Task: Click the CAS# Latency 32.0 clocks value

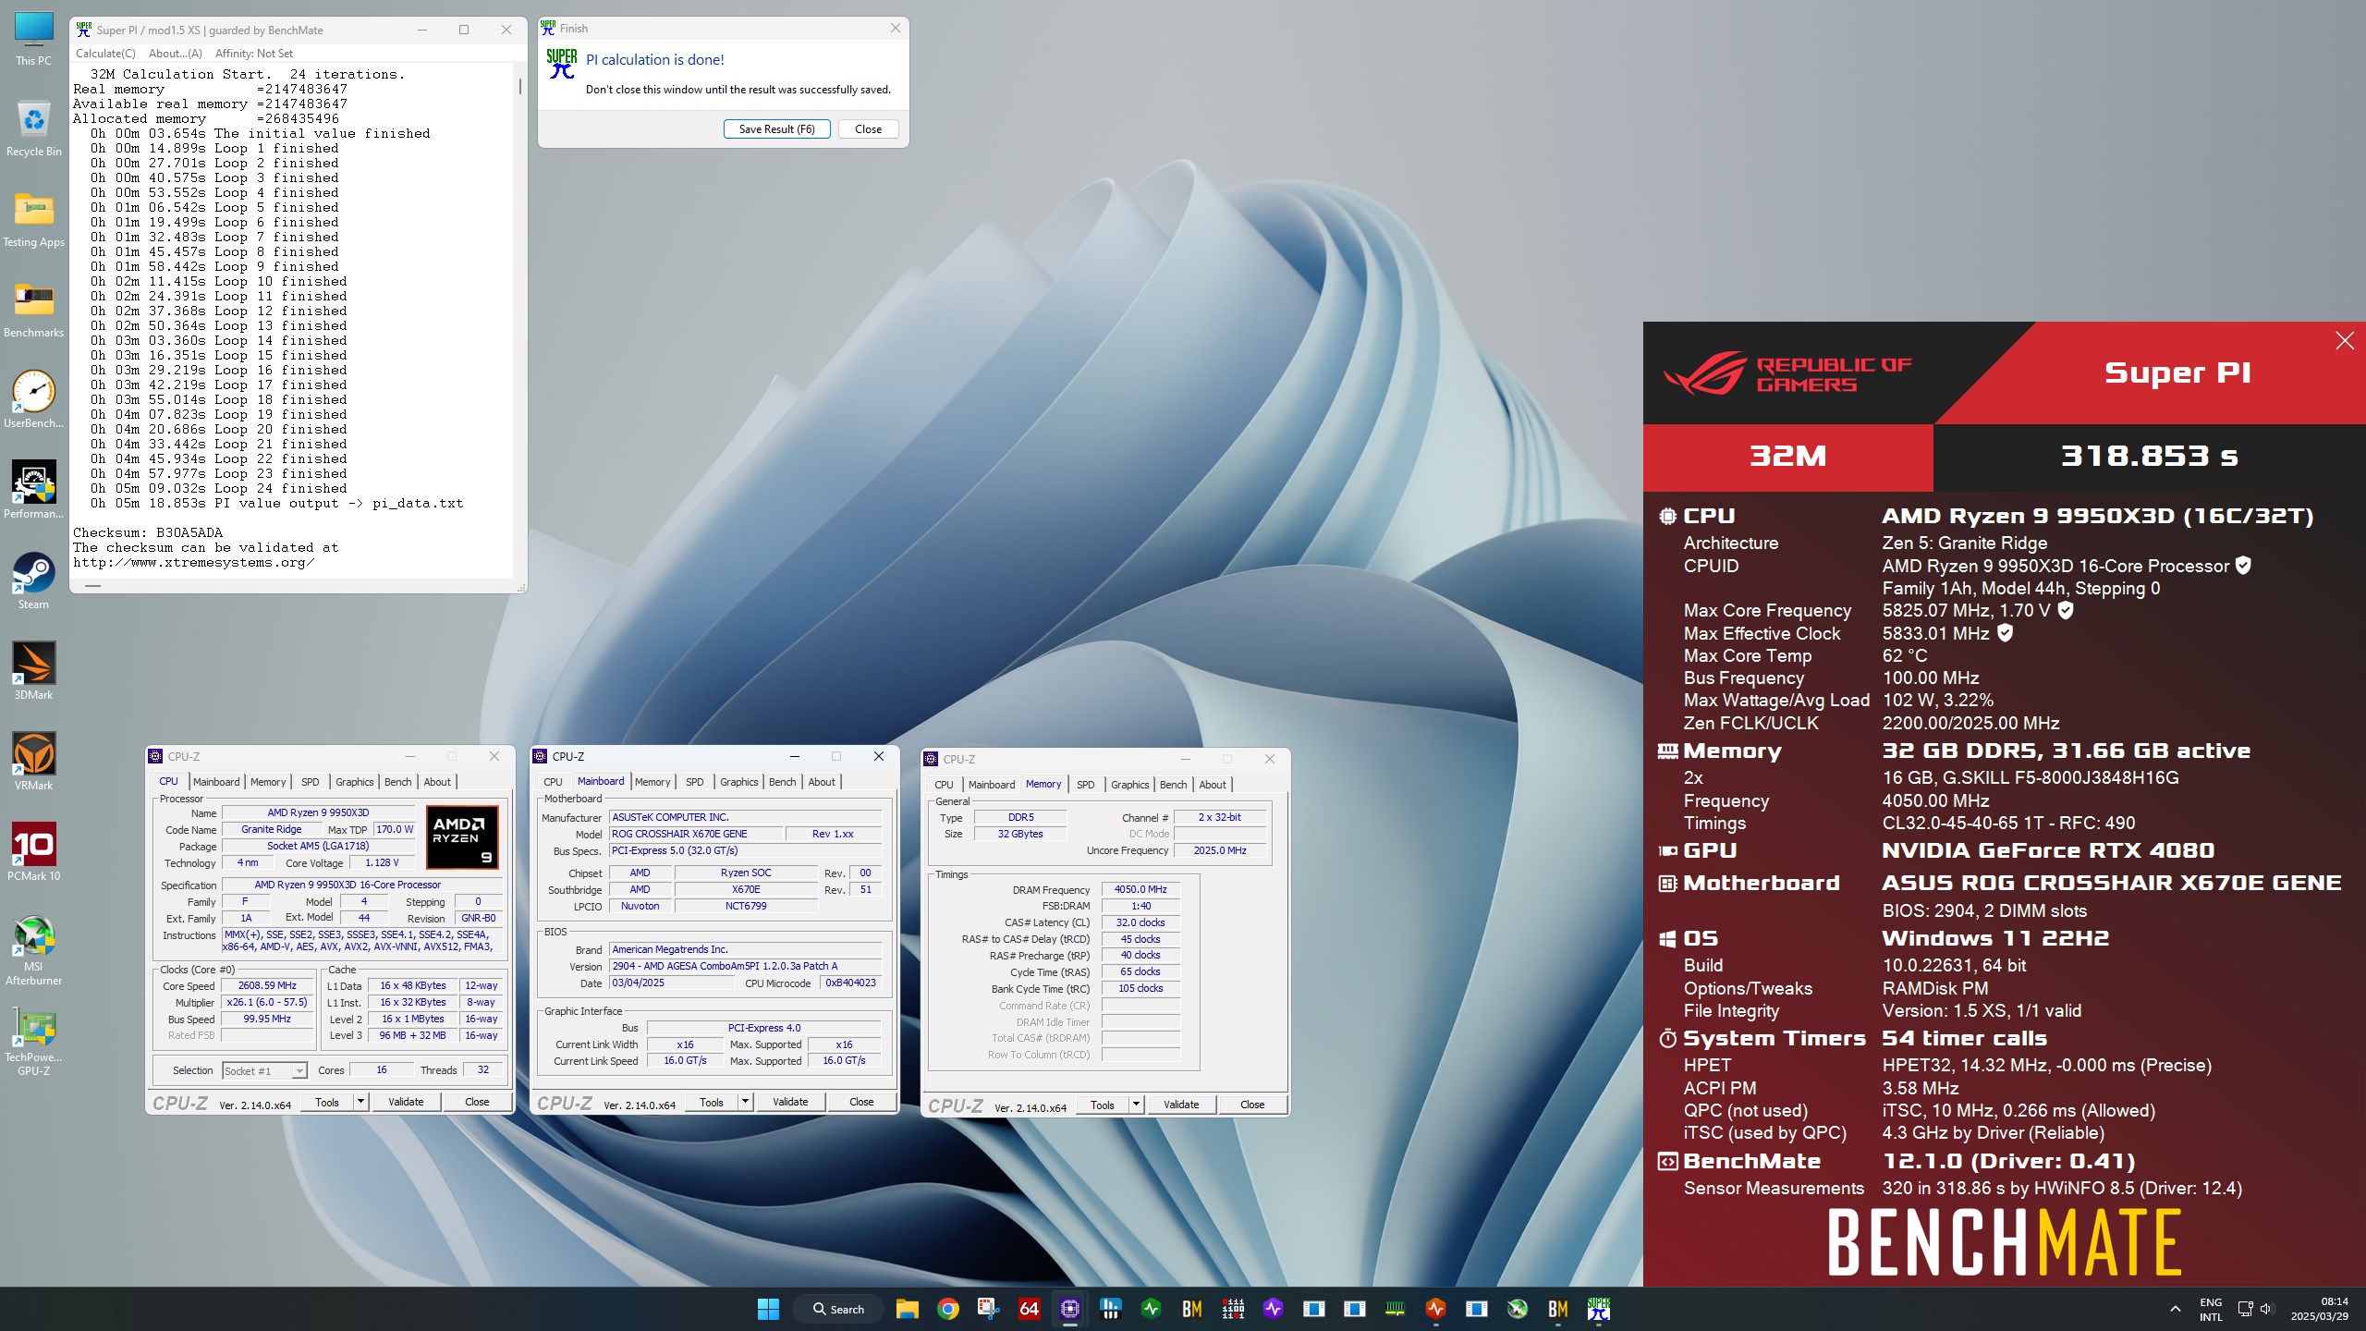Action: pyautogui.click(x=1140, y=922)
